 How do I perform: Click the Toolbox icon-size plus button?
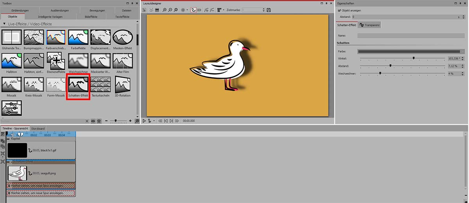pyautogui.click(x=131, y=121)
